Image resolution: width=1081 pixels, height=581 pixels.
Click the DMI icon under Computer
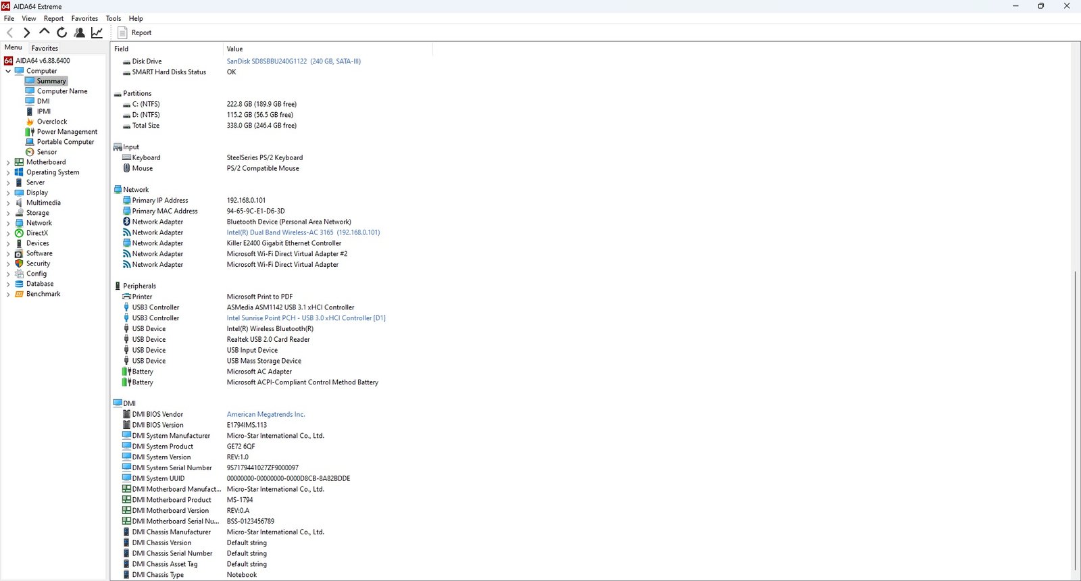(x=30, y=101)
